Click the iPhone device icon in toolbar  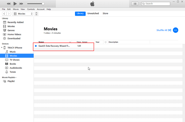point(37,14)
